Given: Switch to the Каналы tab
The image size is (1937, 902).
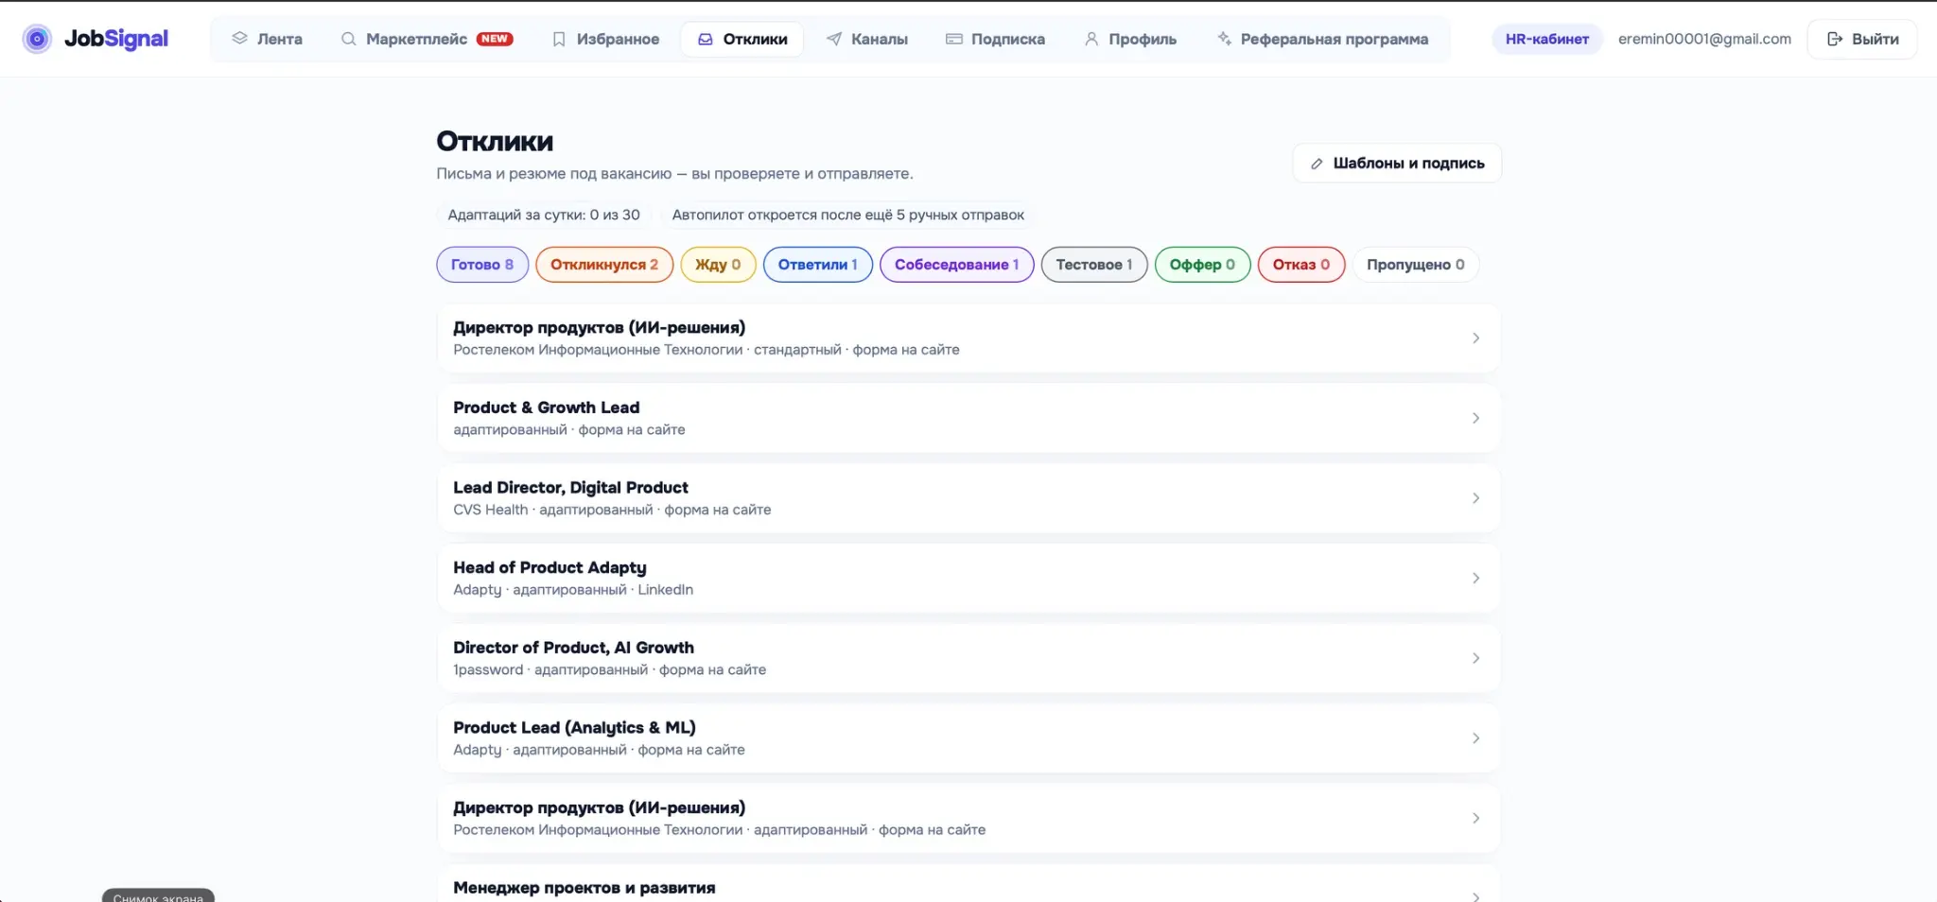Looking at the screenshot, I should (x=866, y=39).
